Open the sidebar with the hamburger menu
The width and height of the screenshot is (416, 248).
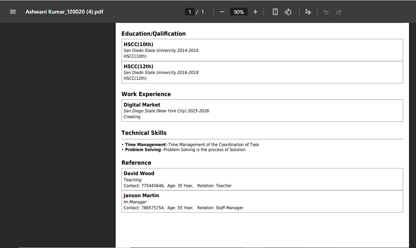[x=13, y=12]
